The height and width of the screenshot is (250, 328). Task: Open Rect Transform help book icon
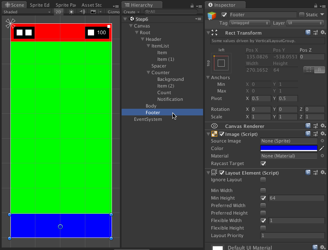coord(308,32)
